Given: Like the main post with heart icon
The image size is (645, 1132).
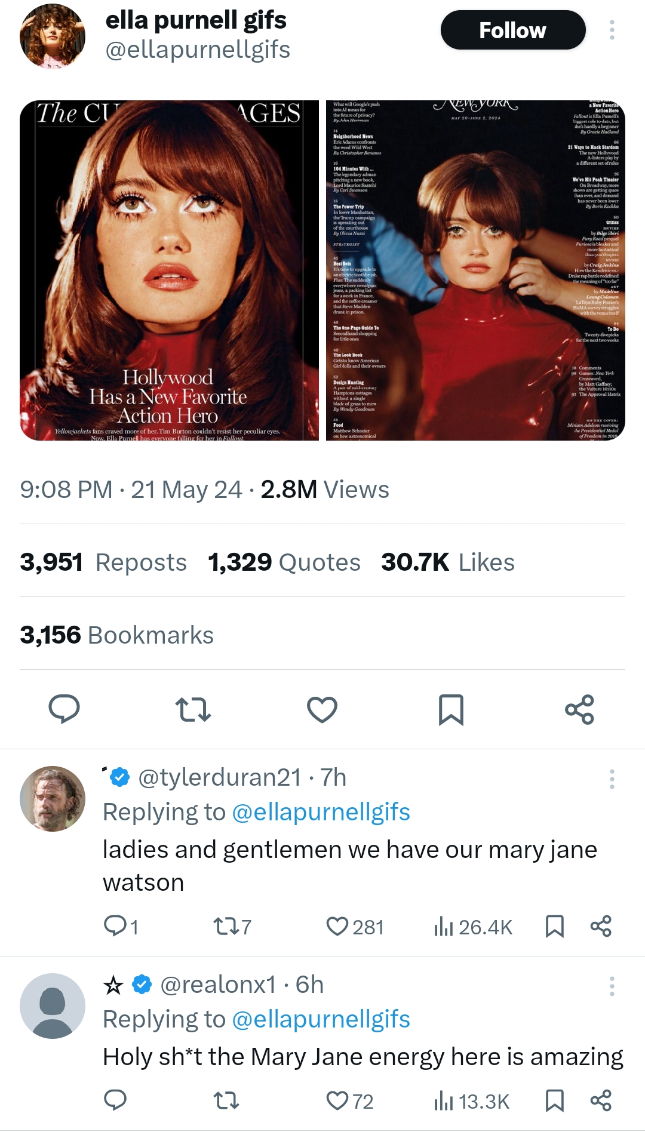Looking at the screenshot, I should 322,709.
